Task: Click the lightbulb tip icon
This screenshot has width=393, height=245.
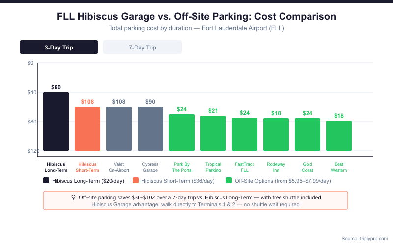Action: click(74, 197)
